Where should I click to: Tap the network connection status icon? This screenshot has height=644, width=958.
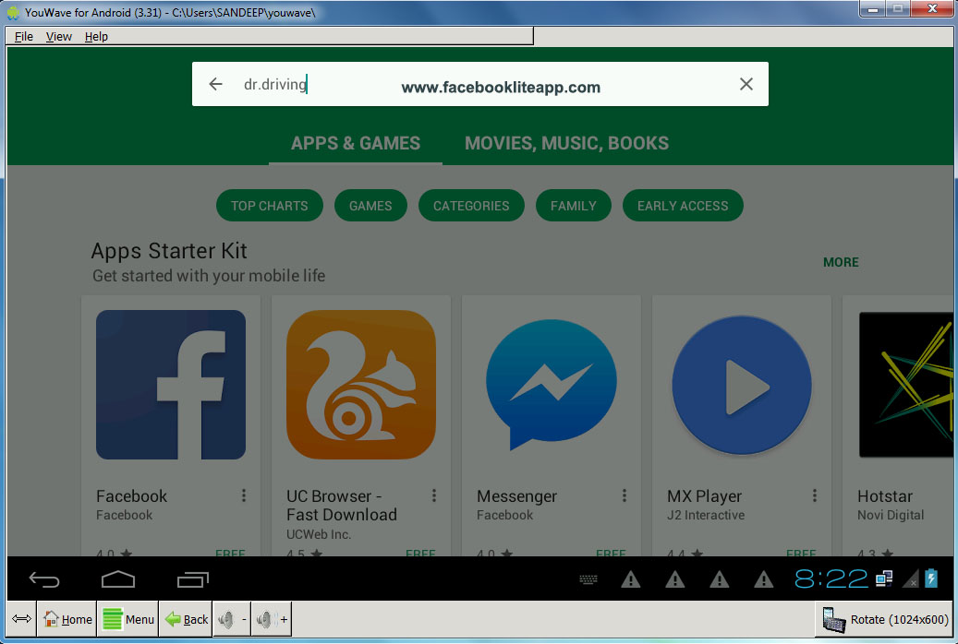pos(883,578)
